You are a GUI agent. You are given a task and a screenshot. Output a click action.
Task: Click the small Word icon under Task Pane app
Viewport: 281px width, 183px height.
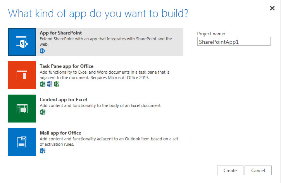click(x=50, y=84)
